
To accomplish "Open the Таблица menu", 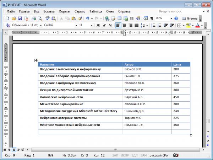I will click(95, 11).
